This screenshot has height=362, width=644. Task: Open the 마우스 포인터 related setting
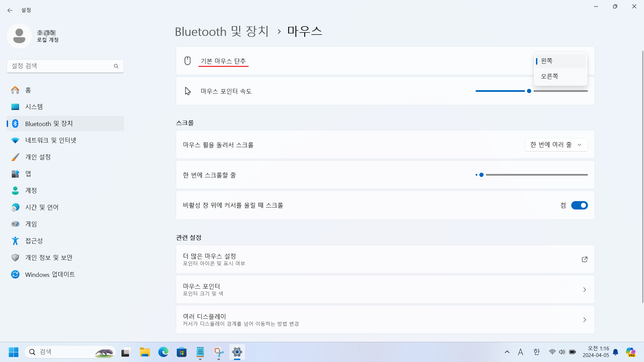click(x=385, y=289)
